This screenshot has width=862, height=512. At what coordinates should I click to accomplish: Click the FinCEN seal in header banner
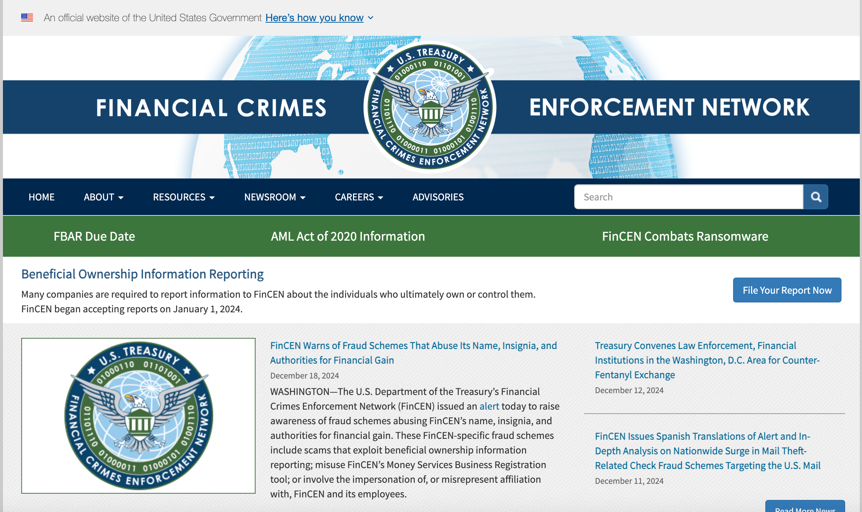pos(430,107)
